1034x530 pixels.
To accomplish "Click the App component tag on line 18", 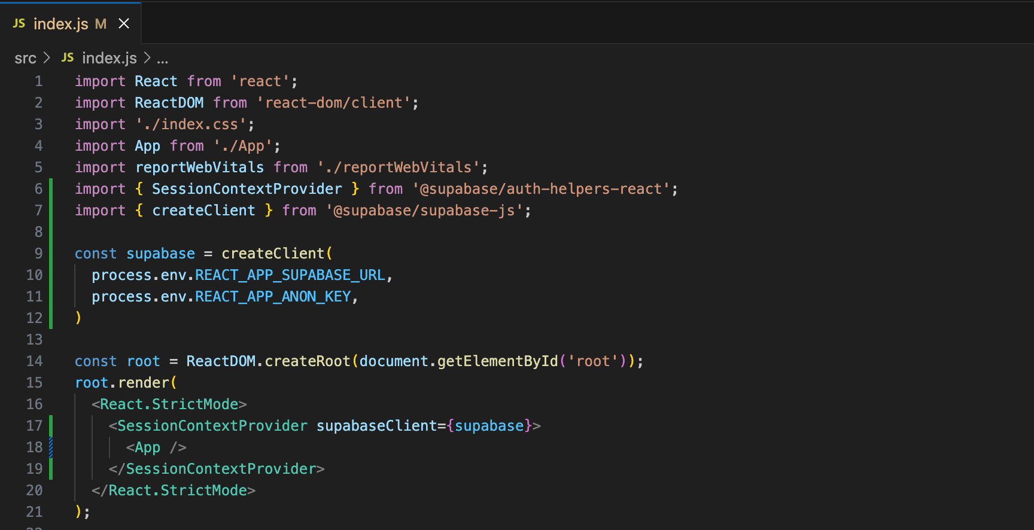I will click(147, 447).
